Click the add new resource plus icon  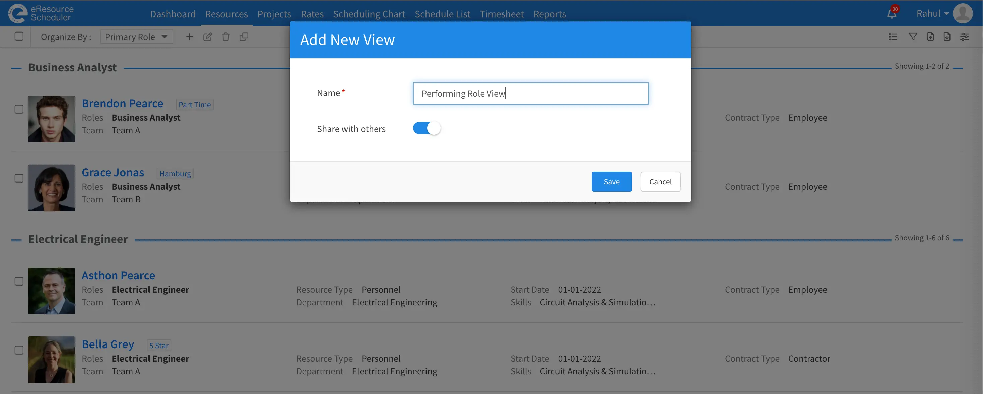click(x=189, y=36)
